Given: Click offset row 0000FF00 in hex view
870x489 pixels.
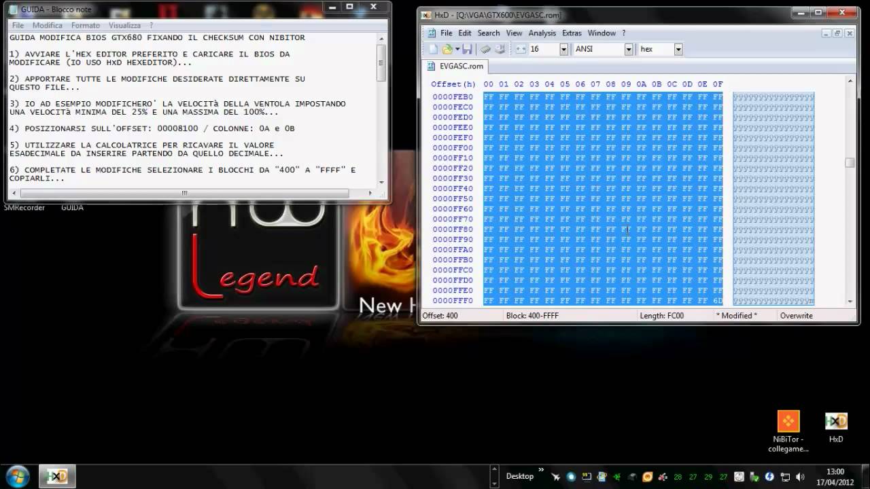Looking at the screenshot, I should (x=453, y=147).
